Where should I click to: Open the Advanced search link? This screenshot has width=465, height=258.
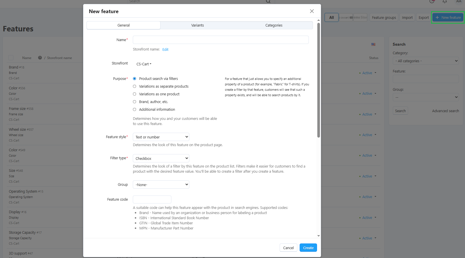446,111
